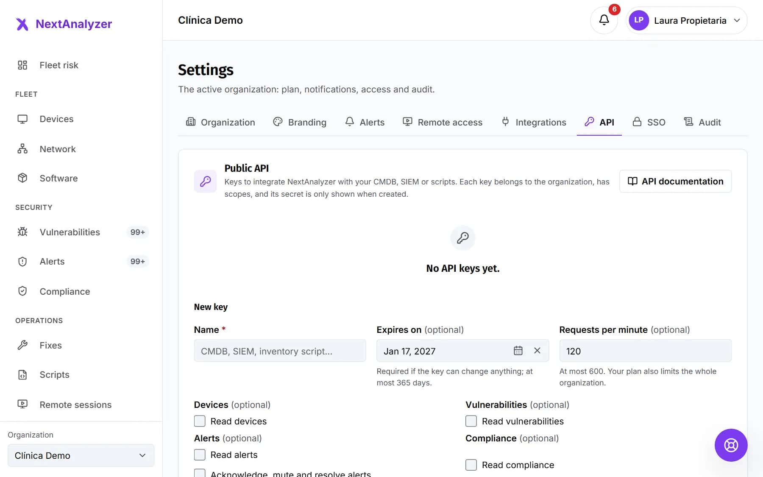The image size is (763, 477).
Task: Select the API settings tab
Action: click(x=599, y=123)
